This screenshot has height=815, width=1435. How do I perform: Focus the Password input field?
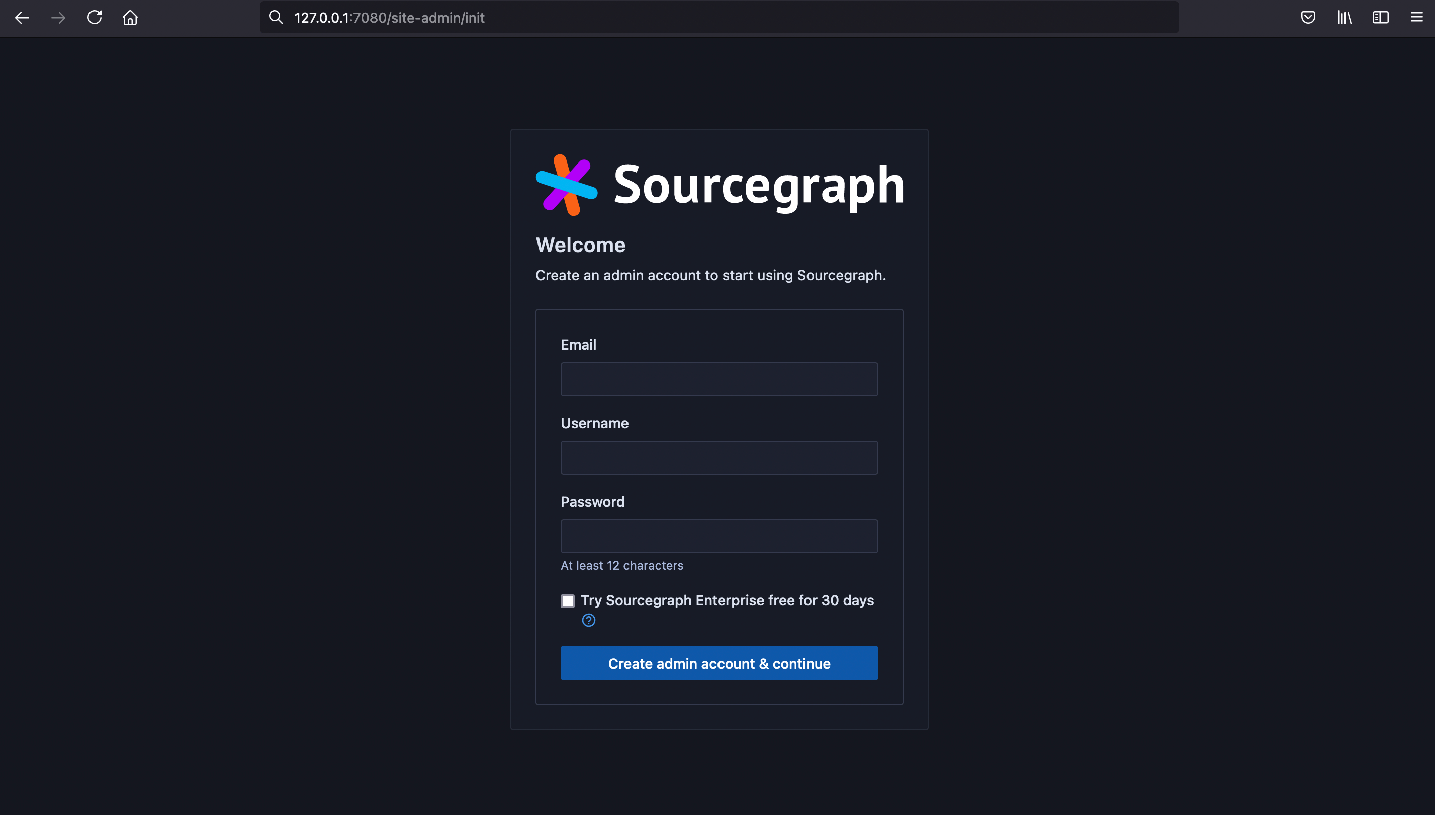pyautogui.click(x=720, y=536)
